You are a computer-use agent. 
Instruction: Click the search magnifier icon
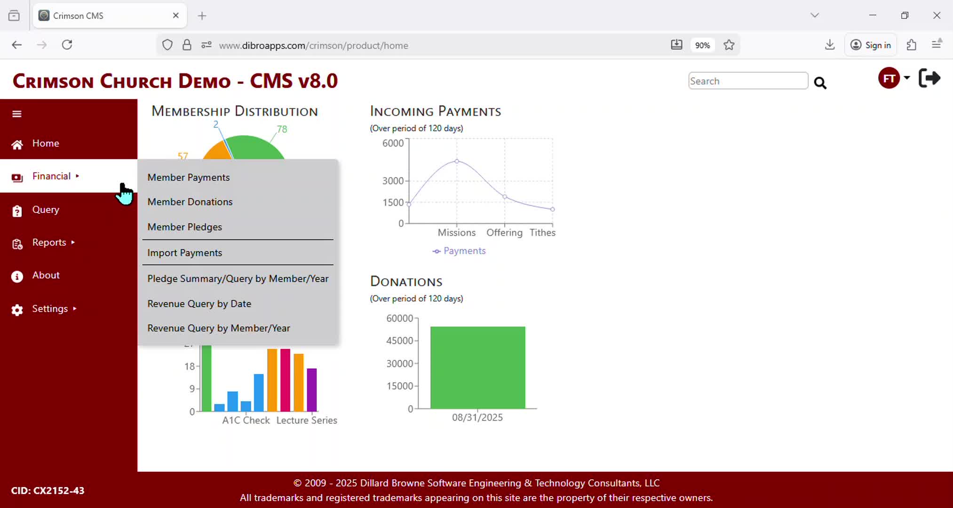coord(820,83)
